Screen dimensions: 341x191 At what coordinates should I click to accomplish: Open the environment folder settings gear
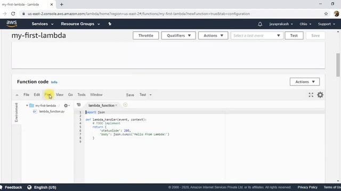(x=66, y=106)
